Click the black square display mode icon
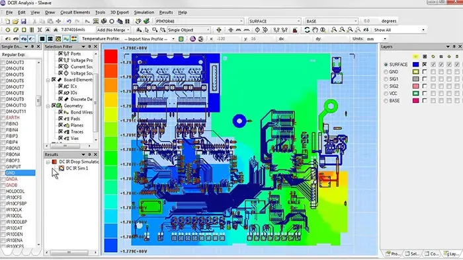Screen dimensions: 463x260 click(42, 39)
